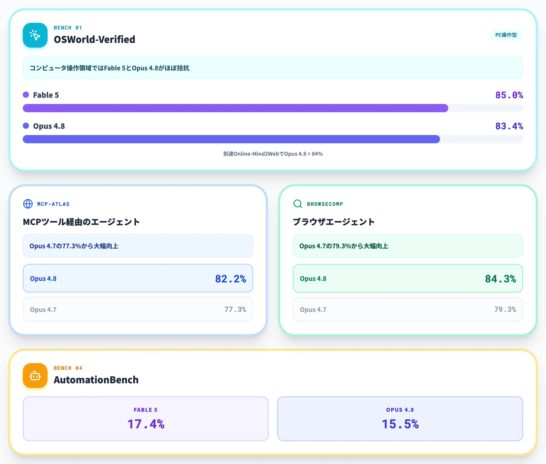The height and width of the screenshot is (464, 546).
Task: Click the BROWSECOMP label
Action: coord(325,204)
